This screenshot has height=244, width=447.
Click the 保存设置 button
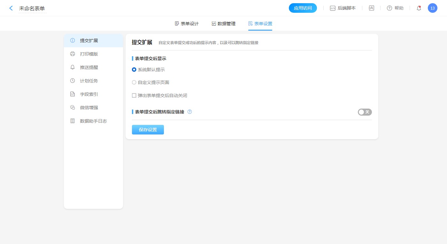(148, 130)
